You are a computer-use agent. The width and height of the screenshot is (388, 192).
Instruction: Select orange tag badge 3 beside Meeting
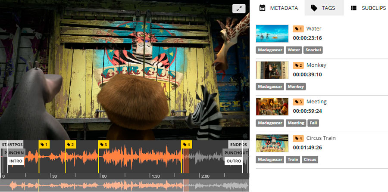click(x=298, y=102)
